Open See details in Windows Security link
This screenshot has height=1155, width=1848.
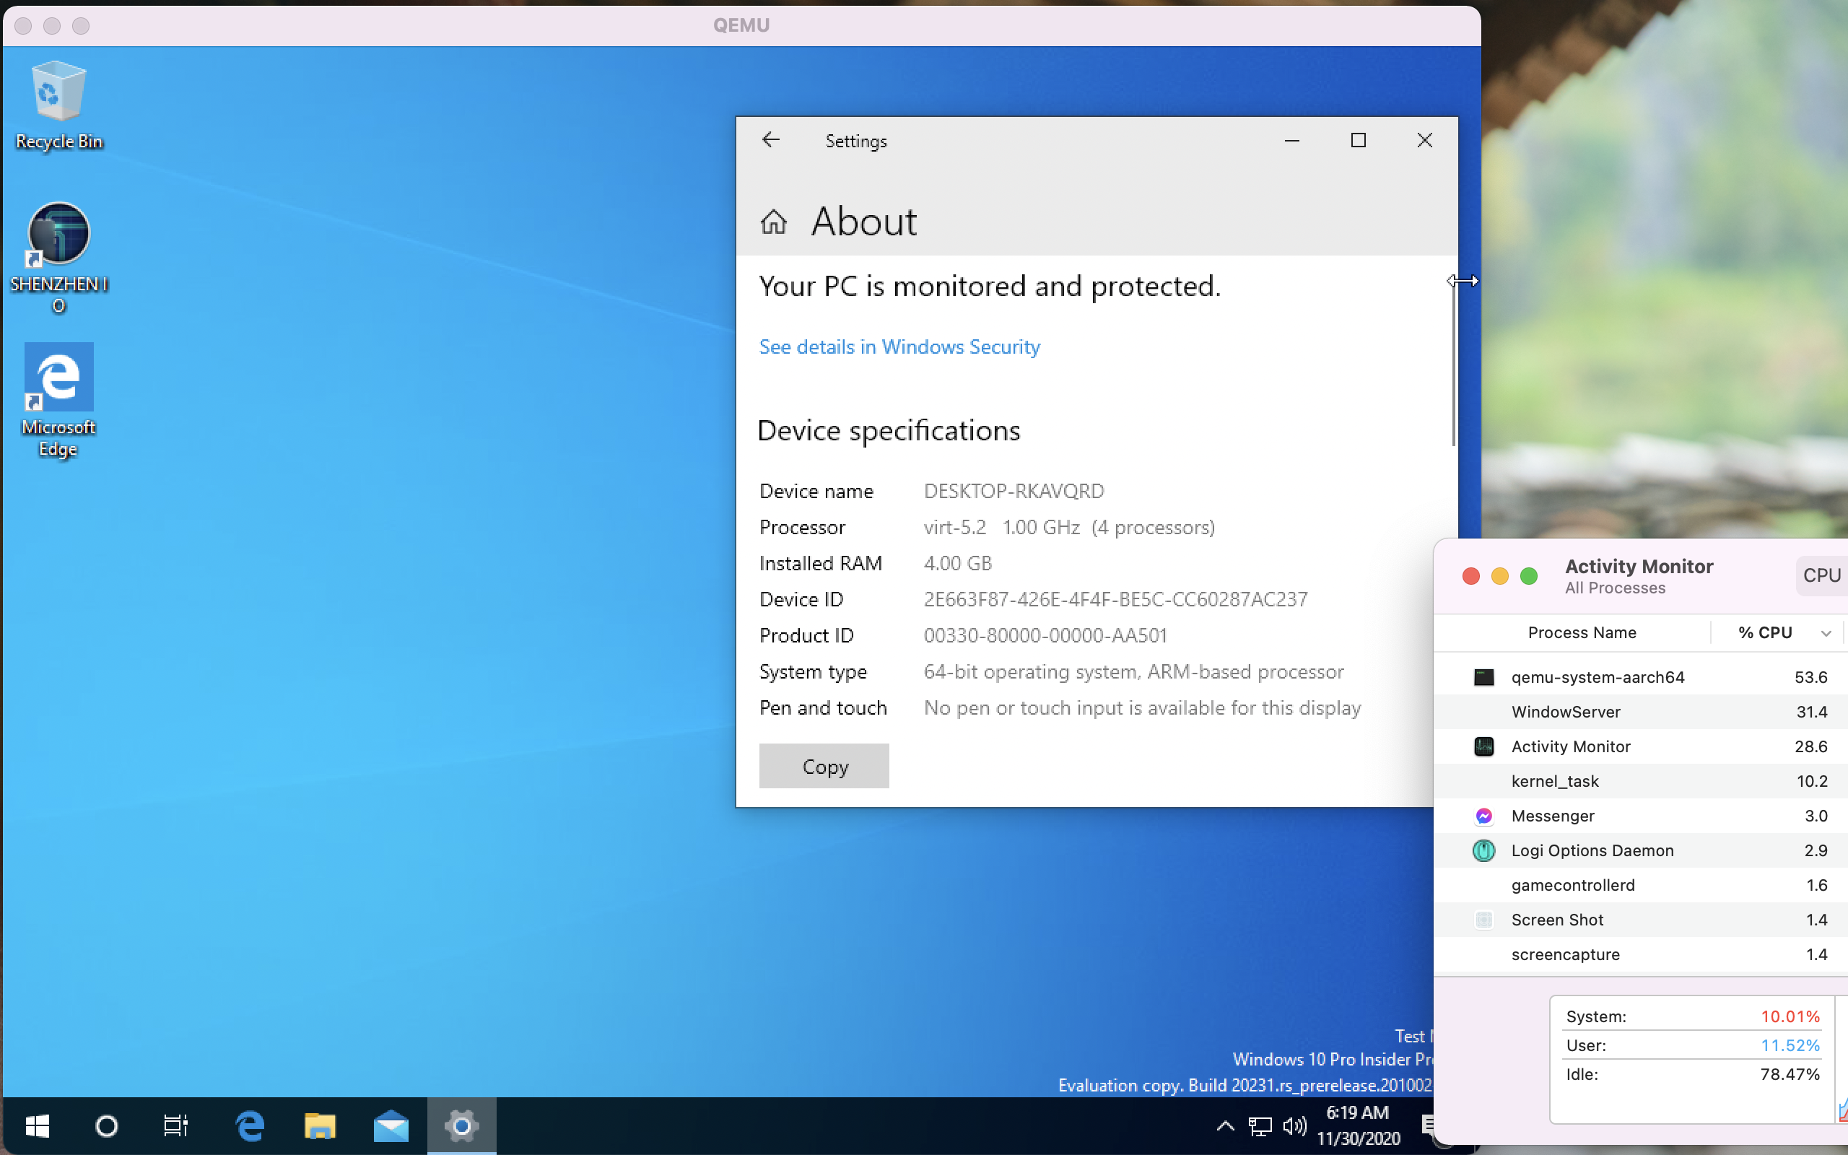point(899,346)
